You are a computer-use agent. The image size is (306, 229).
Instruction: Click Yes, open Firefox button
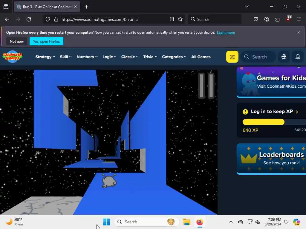point(46,41)
